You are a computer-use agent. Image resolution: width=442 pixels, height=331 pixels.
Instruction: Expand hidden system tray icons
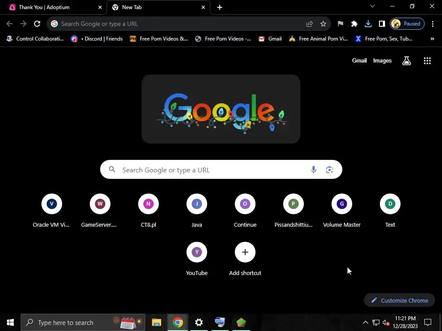(x=365, y=322)
